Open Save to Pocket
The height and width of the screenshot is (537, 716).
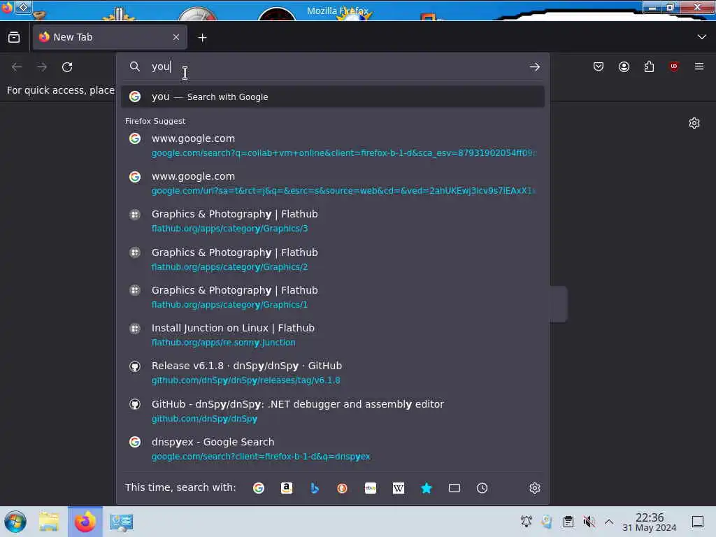click(599, 66)
